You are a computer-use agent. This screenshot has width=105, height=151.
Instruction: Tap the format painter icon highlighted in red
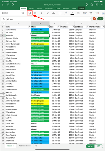[29, 13]
